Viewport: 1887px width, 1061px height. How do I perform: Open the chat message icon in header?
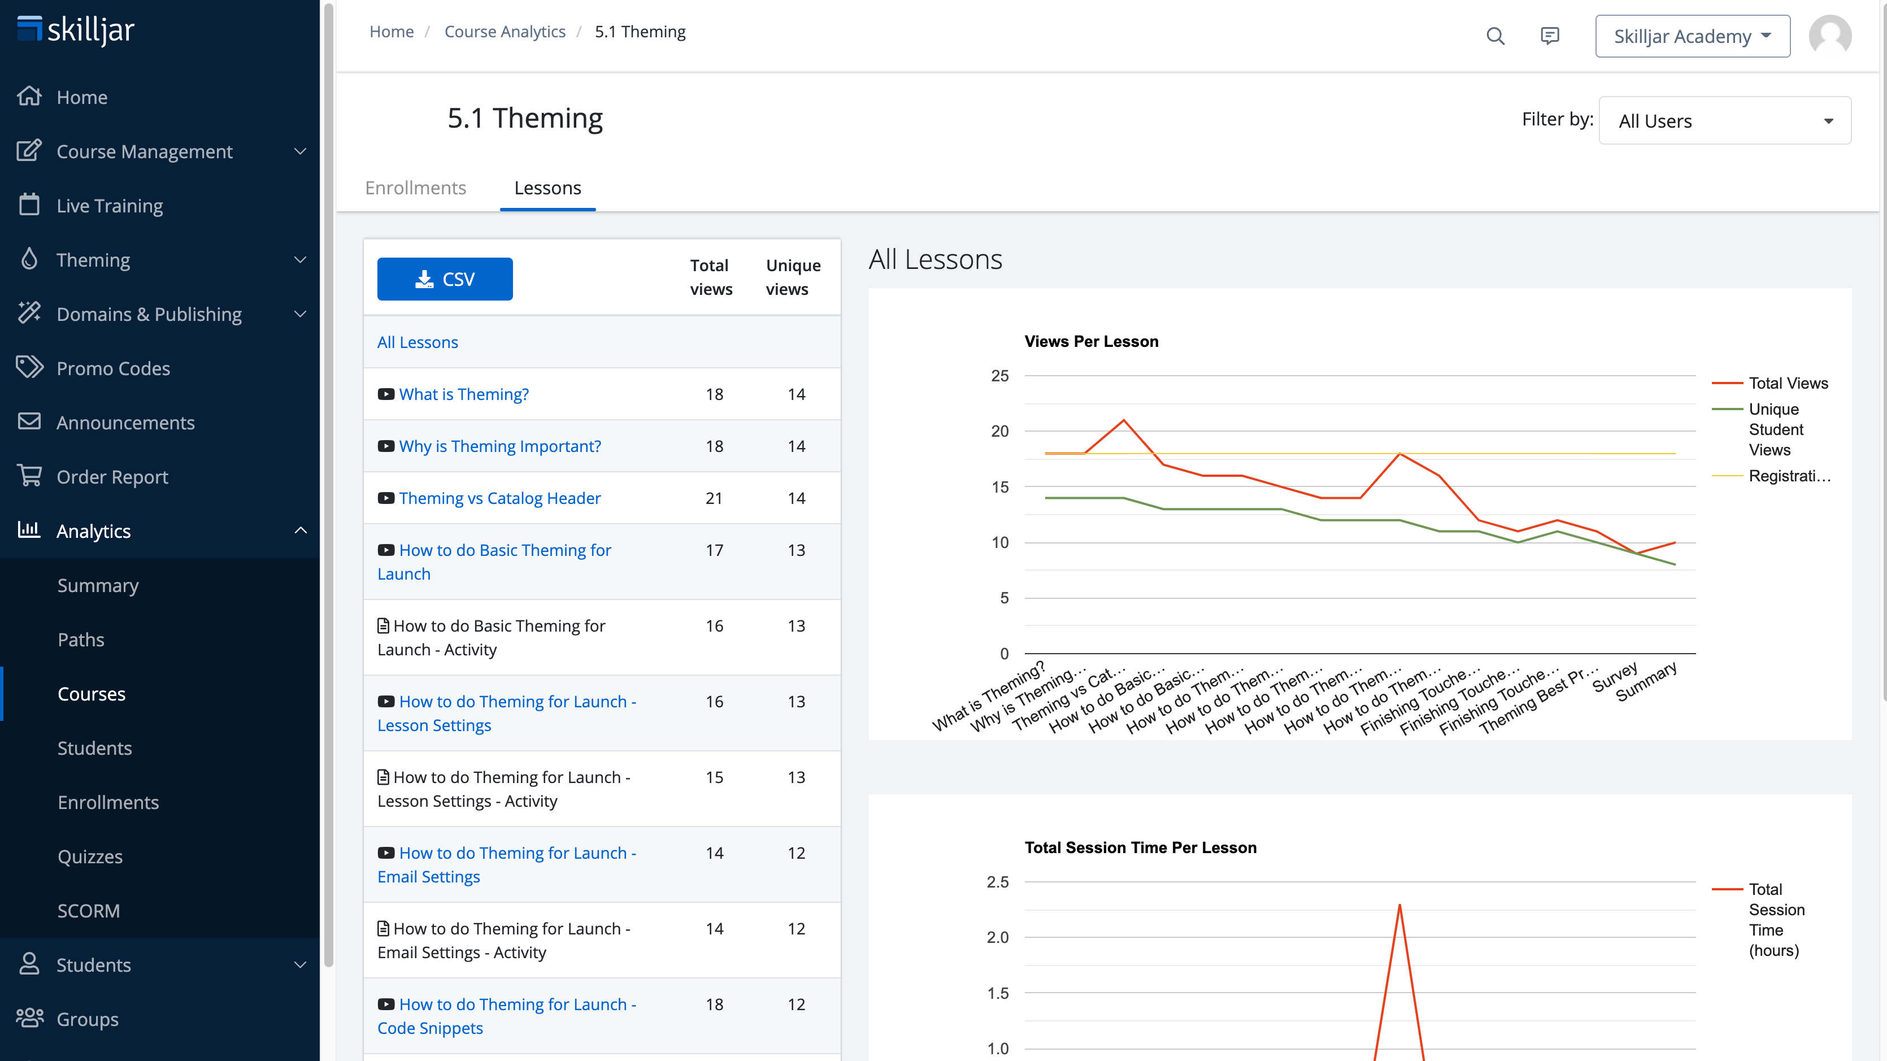click(1549, 36)
